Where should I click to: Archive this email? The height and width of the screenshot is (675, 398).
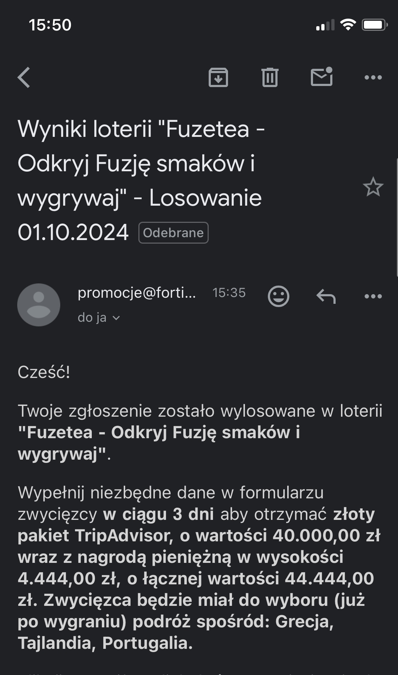click(218, 77)
